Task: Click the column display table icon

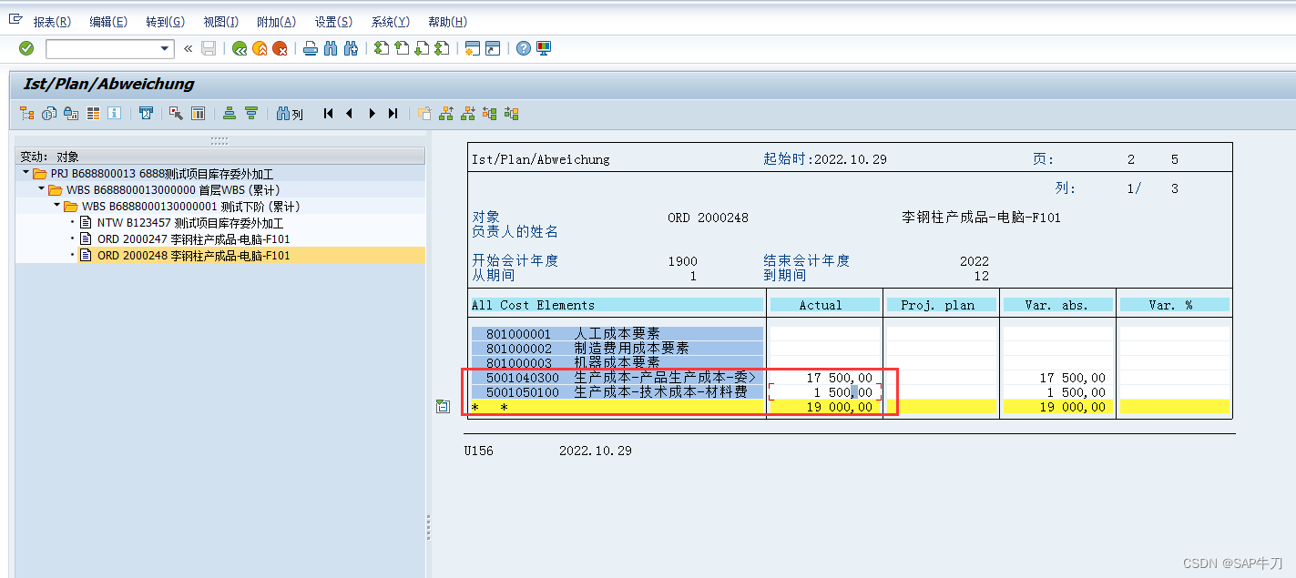Action: coord(198,114)
